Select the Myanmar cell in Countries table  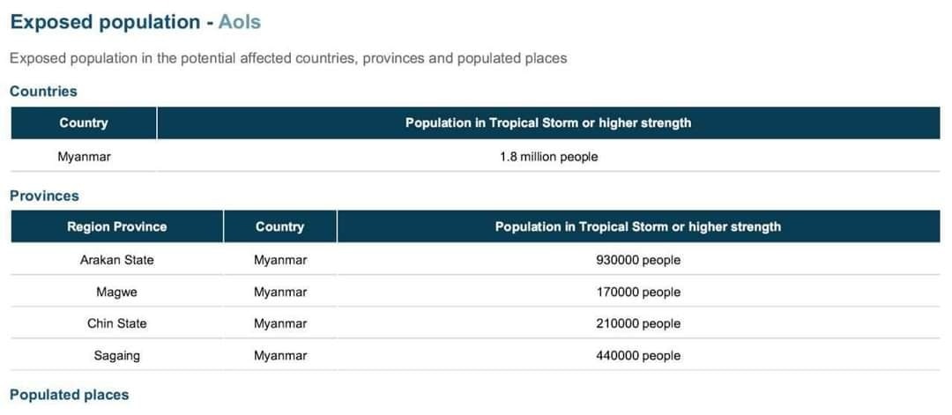[x=85, y=157]
